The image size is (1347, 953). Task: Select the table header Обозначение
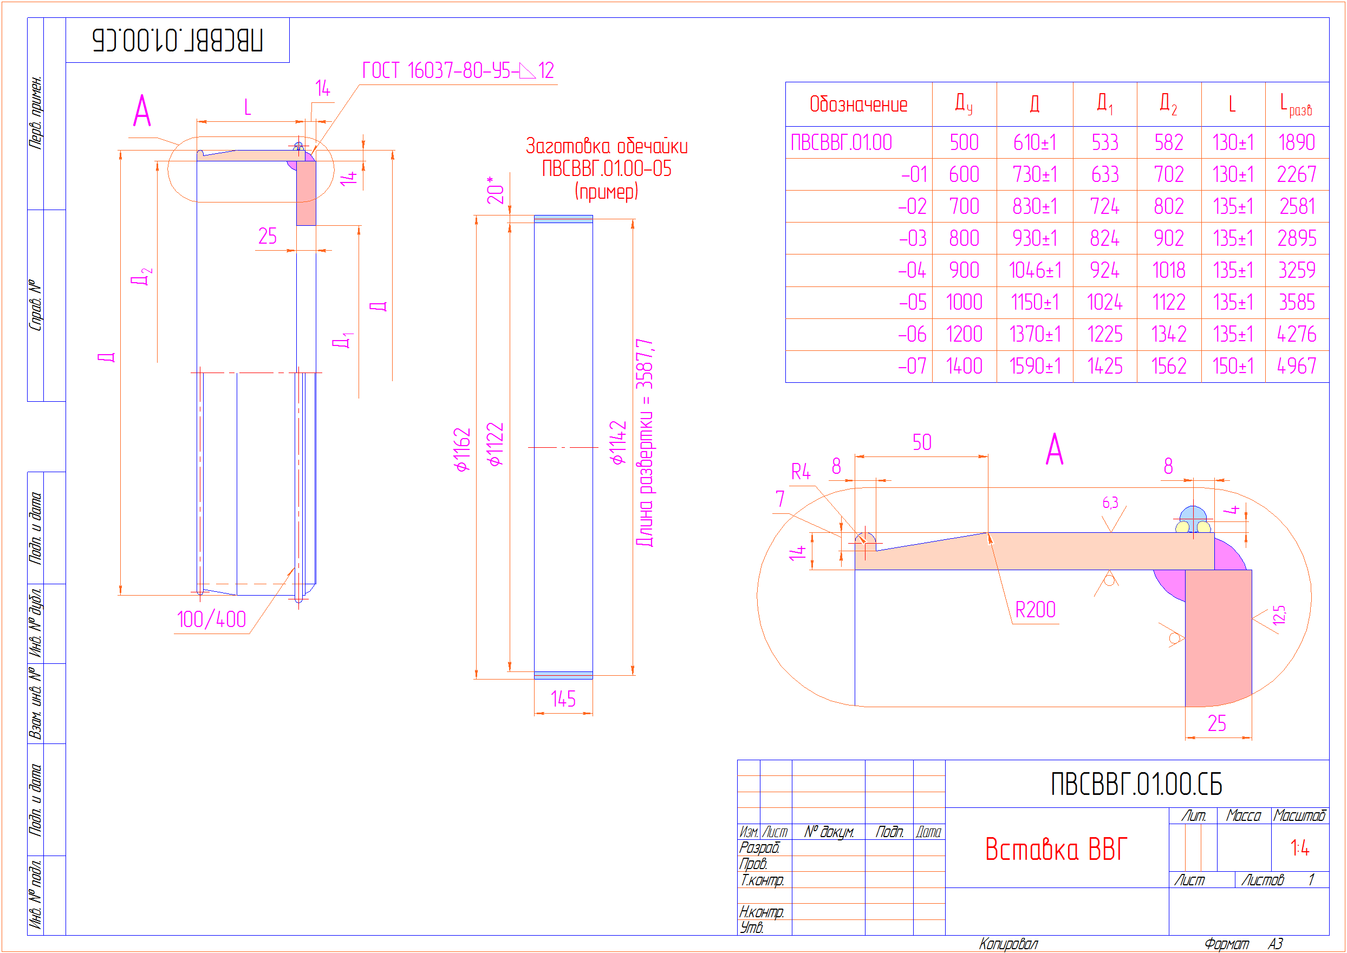[x=858, y=105]
